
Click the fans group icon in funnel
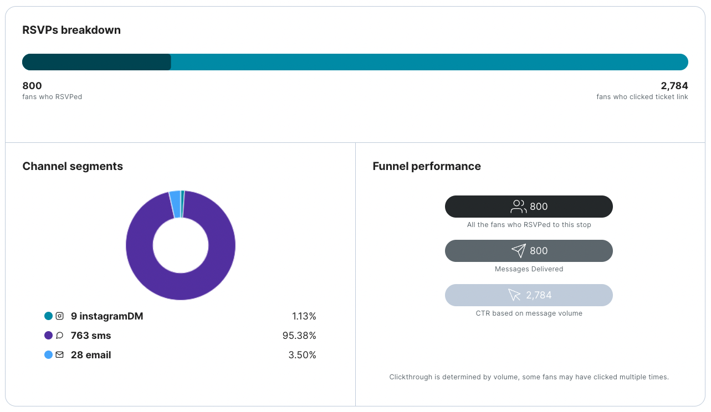518,207
